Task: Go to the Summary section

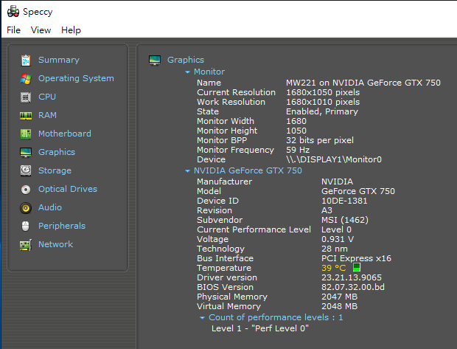Action: (x=59, y=60)
